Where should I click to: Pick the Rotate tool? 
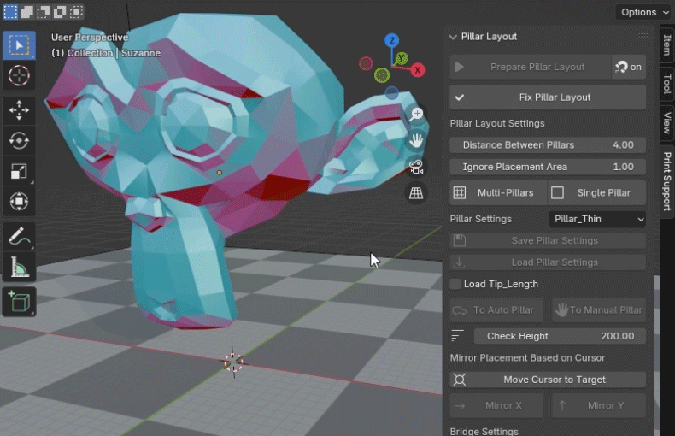click(x=19, y=140)
